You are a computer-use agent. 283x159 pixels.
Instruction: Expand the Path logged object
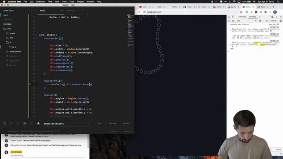tap(231, 45)
